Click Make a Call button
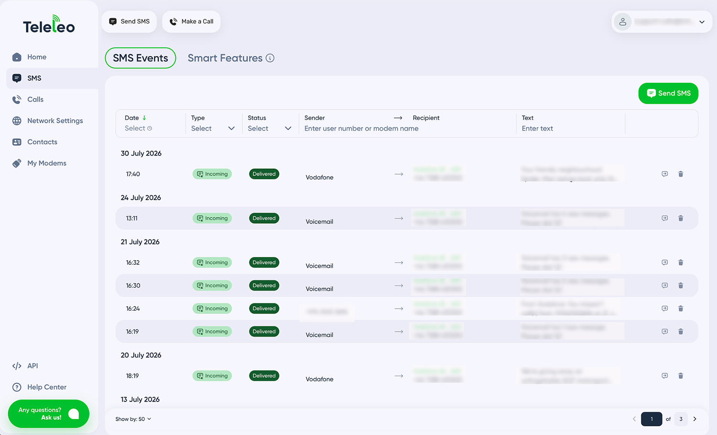This screenshot has height=435, width=717. point(191,22)
